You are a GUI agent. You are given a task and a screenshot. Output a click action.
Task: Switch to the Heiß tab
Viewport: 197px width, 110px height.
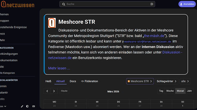click(48, 81)
